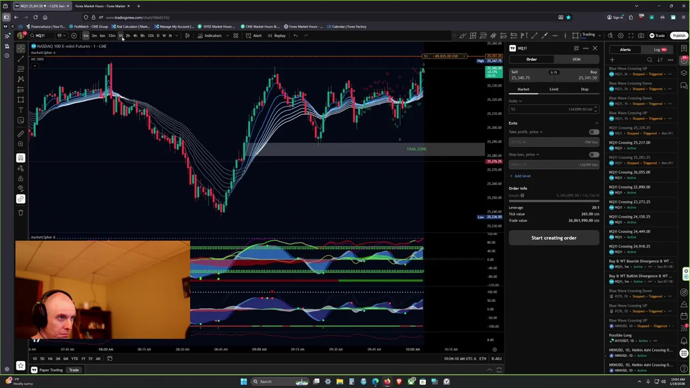Select the Limit order type tab
Viewport: 690px width, 388px height.
tap(554, 89)
